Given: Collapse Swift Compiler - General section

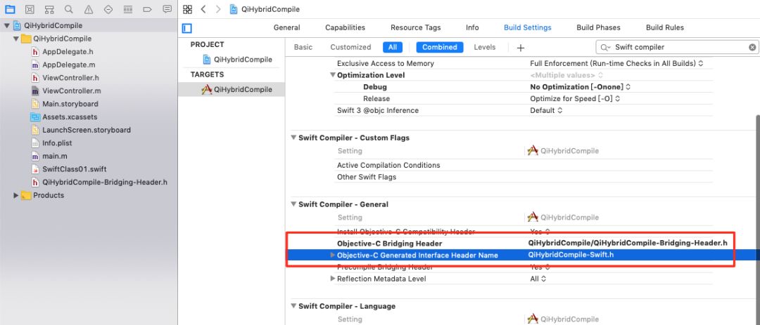Looking at the screenshot, I should pyautogui.click(x=293, y=204).
